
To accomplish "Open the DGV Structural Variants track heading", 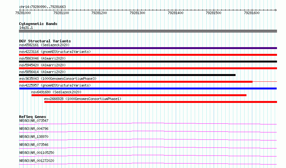I will 45,41.
